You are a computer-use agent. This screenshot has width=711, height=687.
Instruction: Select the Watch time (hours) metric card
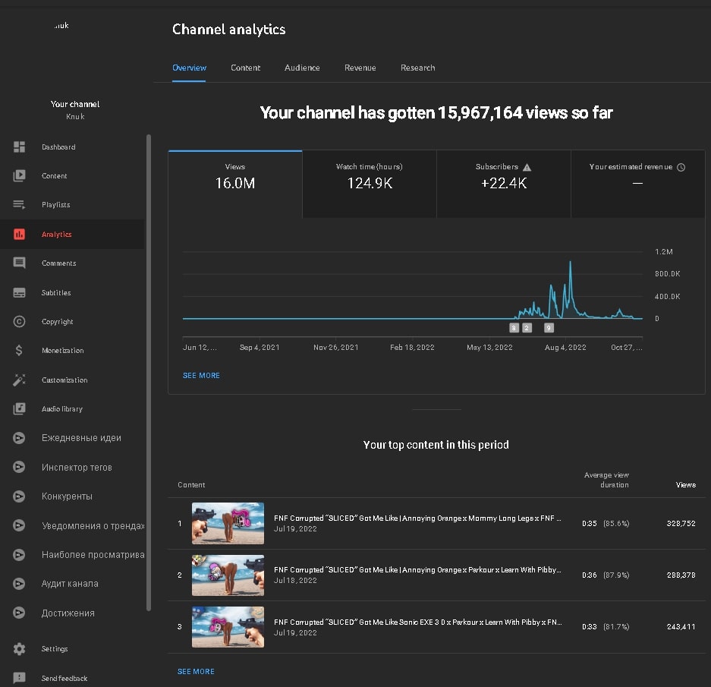369,184
